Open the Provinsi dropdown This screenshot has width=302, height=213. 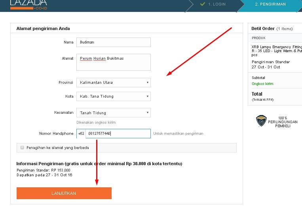point(114,83)
